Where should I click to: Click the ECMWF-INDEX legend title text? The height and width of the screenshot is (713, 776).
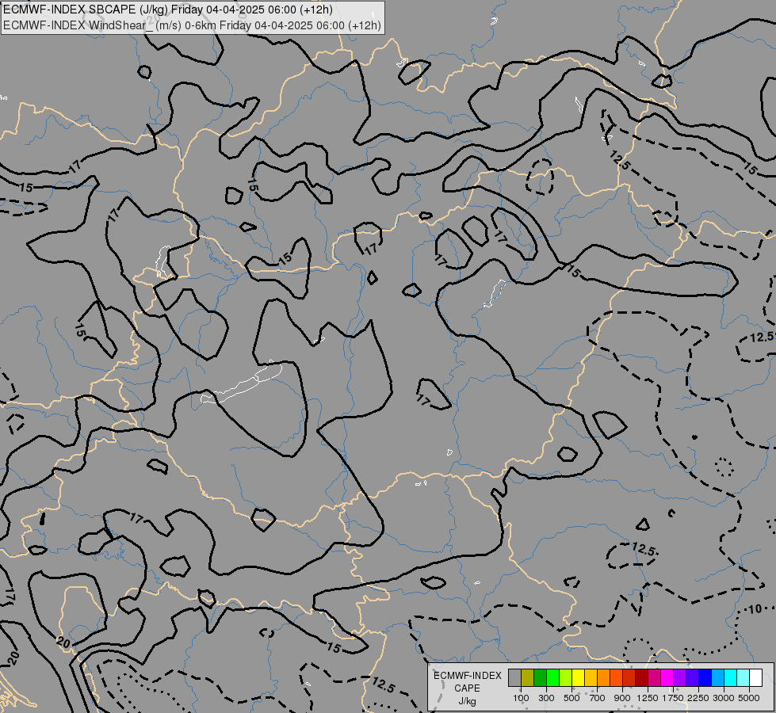coord(467,676)
